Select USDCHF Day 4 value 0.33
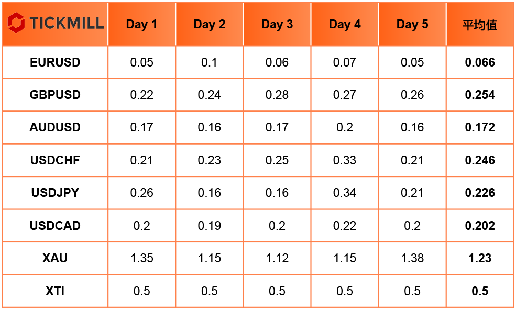This screenshot has height=310, width=516. point(345,160)
